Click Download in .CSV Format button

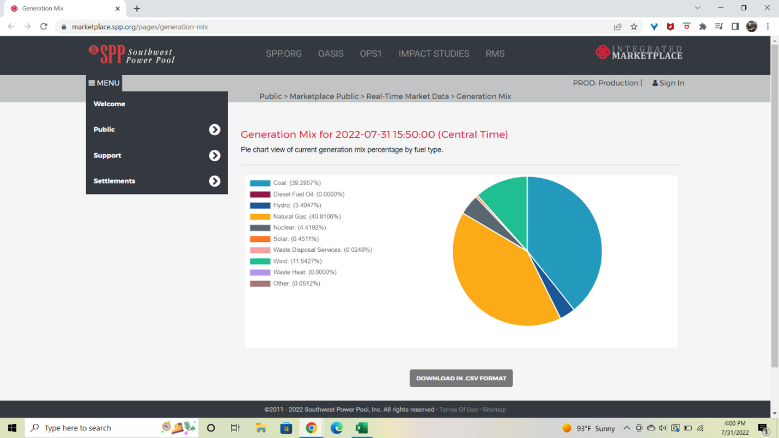click(461, 378)
